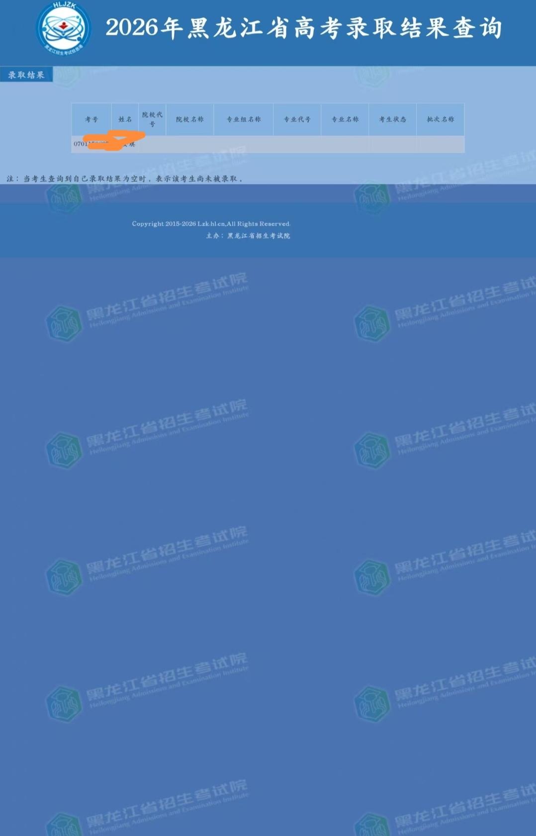Click the note about empty admission result
The width and height of the screenshot is (536, 836).
pyautogui.click(x=125, y=179)
